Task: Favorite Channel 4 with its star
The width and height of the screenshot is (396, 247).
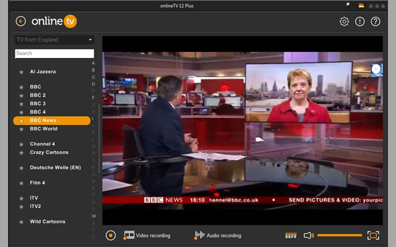Action: 22,144
